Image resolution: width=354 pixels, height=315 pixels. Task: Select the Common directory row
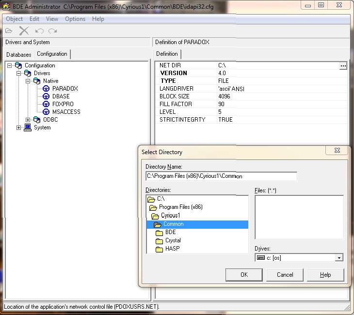point(197,224)
